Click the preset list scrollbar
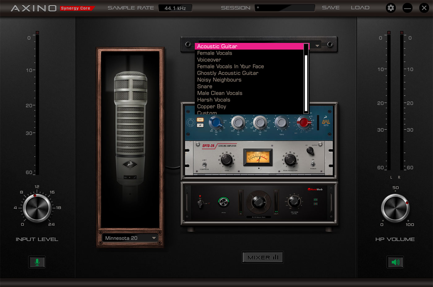The image size is (433, 287). click(306, 80)
